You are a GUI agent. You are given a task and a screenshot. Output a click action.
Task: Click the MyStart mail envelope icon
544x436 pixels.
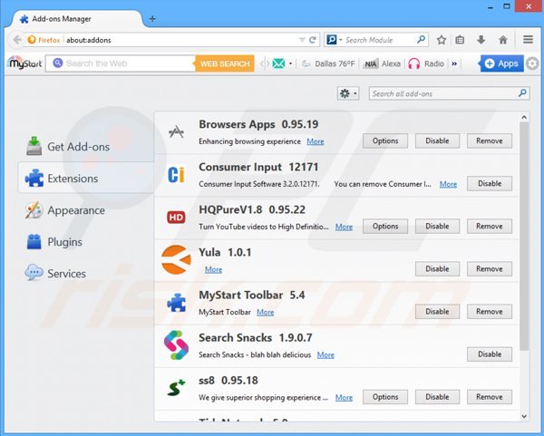point(278,63)
